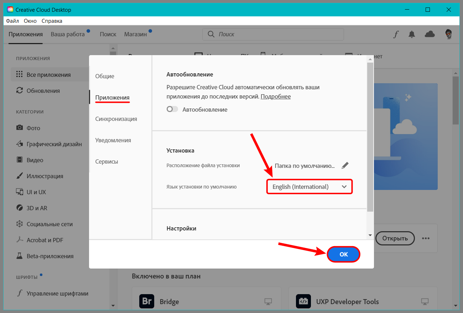463x313 pixels.
Task: Click main window scrollbar down arrow
Action: 456,305
